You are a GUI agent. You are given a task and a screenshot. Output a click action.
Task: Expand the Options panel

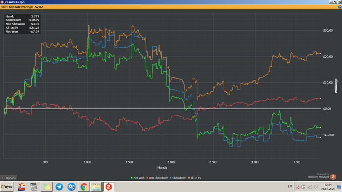click(8, 178)
